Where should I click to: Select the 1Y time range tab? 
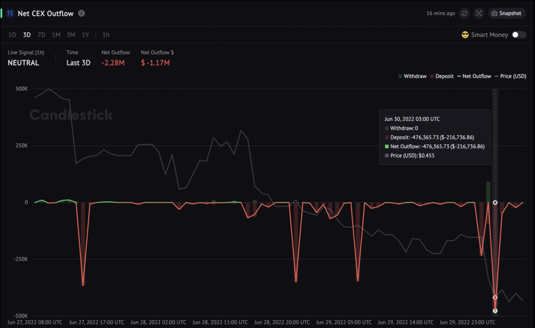pyautogui.click(x=85, y=35)
